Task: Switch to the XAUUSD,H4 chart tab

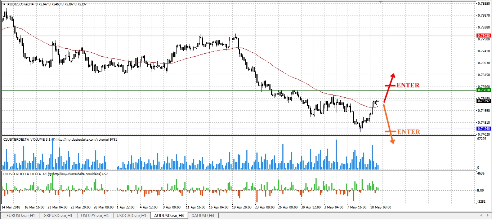Action: (x=203, y=215)
